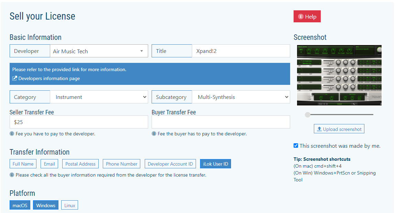
Task: Click the Upload screenshot button
Action: coord(339,128)
